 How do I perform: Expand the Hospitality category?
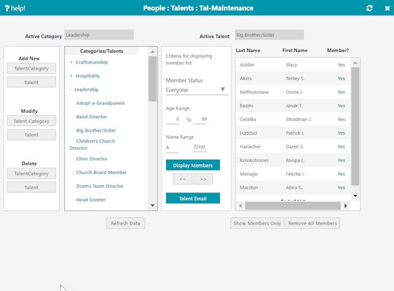71,76
